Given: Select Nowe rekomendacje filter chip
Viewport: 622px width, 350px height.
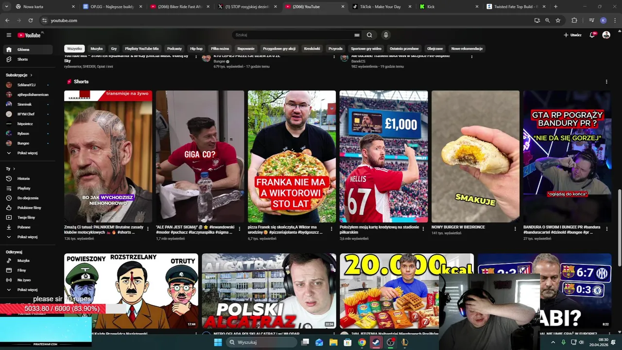Looking at the screenshot, I should coord(467,49).
